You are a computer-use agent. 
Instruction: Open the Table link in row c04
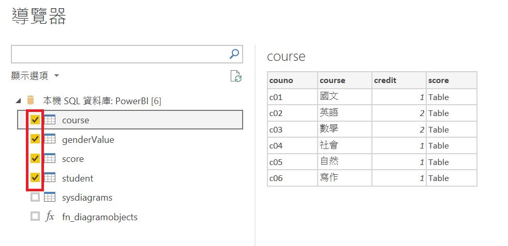click(438, 145)
